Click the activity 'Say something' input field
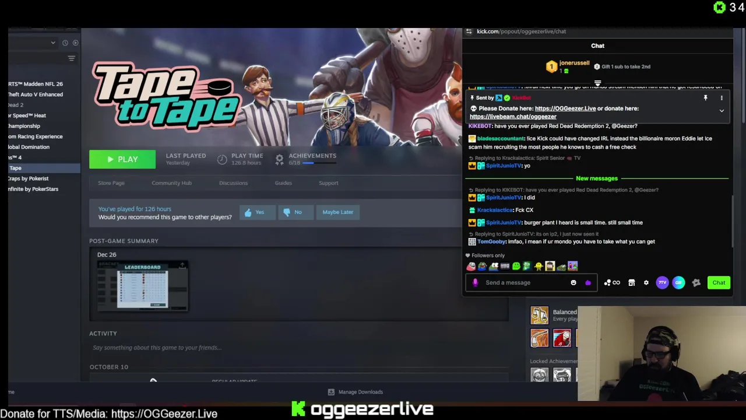Image resolution: width=746 pixels, height=420 pixels. (299, 348)
